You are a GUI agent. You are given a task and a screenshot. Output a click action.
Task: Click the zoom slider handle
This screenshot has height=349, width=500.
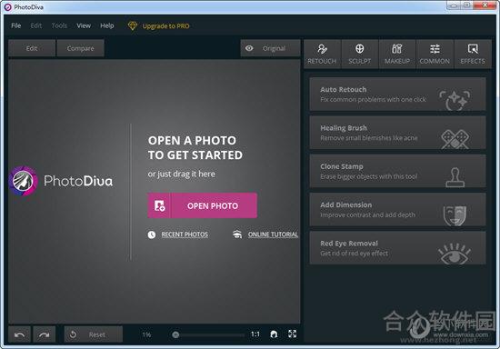(x=175, y=334)
